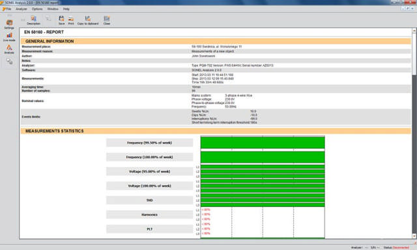
Task: Open the File menu
Action: (x=7, y=9)
